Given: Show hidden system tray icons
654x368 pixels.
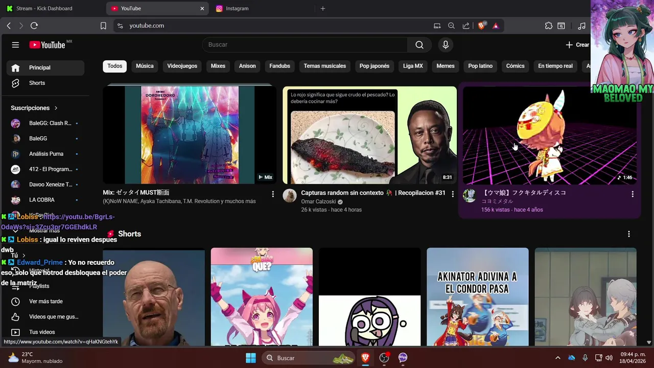Looking at the screenshot, I should pyautogui.click(x=557, y=358).
